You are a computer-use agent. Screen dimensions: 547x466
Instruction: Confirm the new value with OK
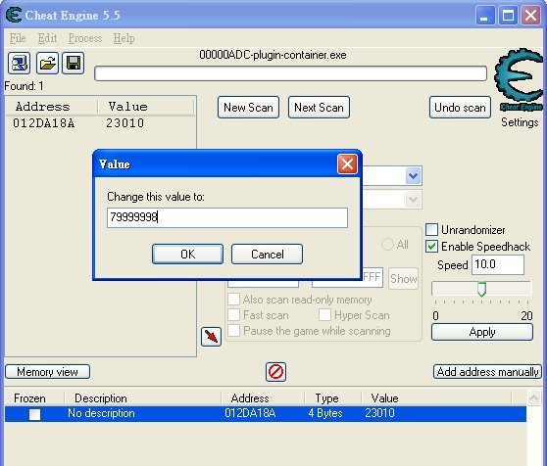pyautogui.click(x=187, y=254)
